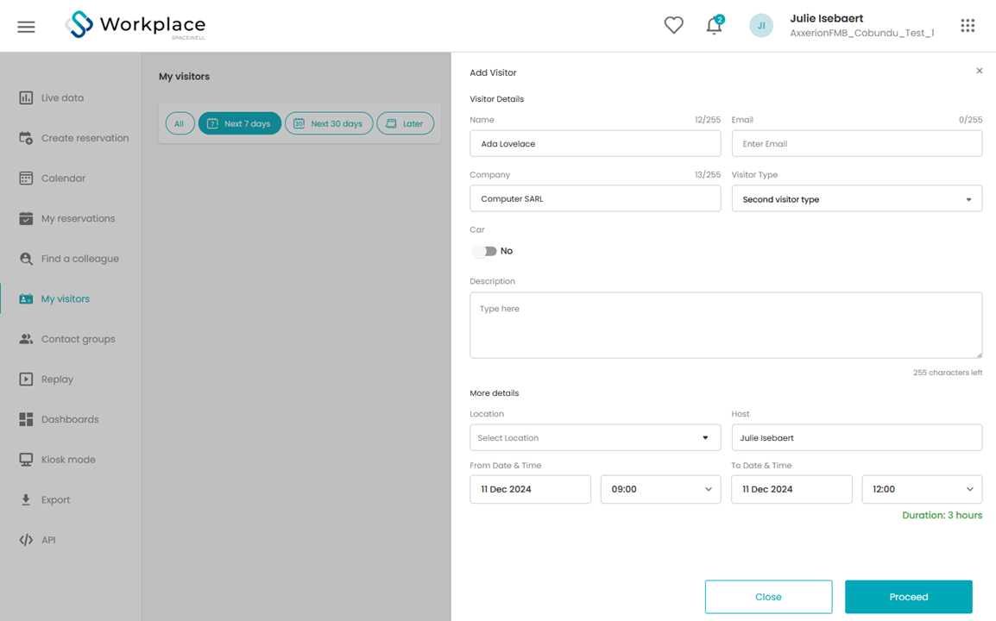Click the Kiosk mode icon

(x=26, y=460)
